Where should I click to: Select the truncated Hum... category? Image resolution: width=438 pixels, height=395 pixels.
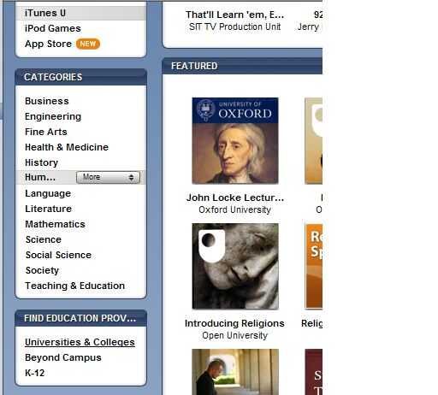[x=40, y=177]
